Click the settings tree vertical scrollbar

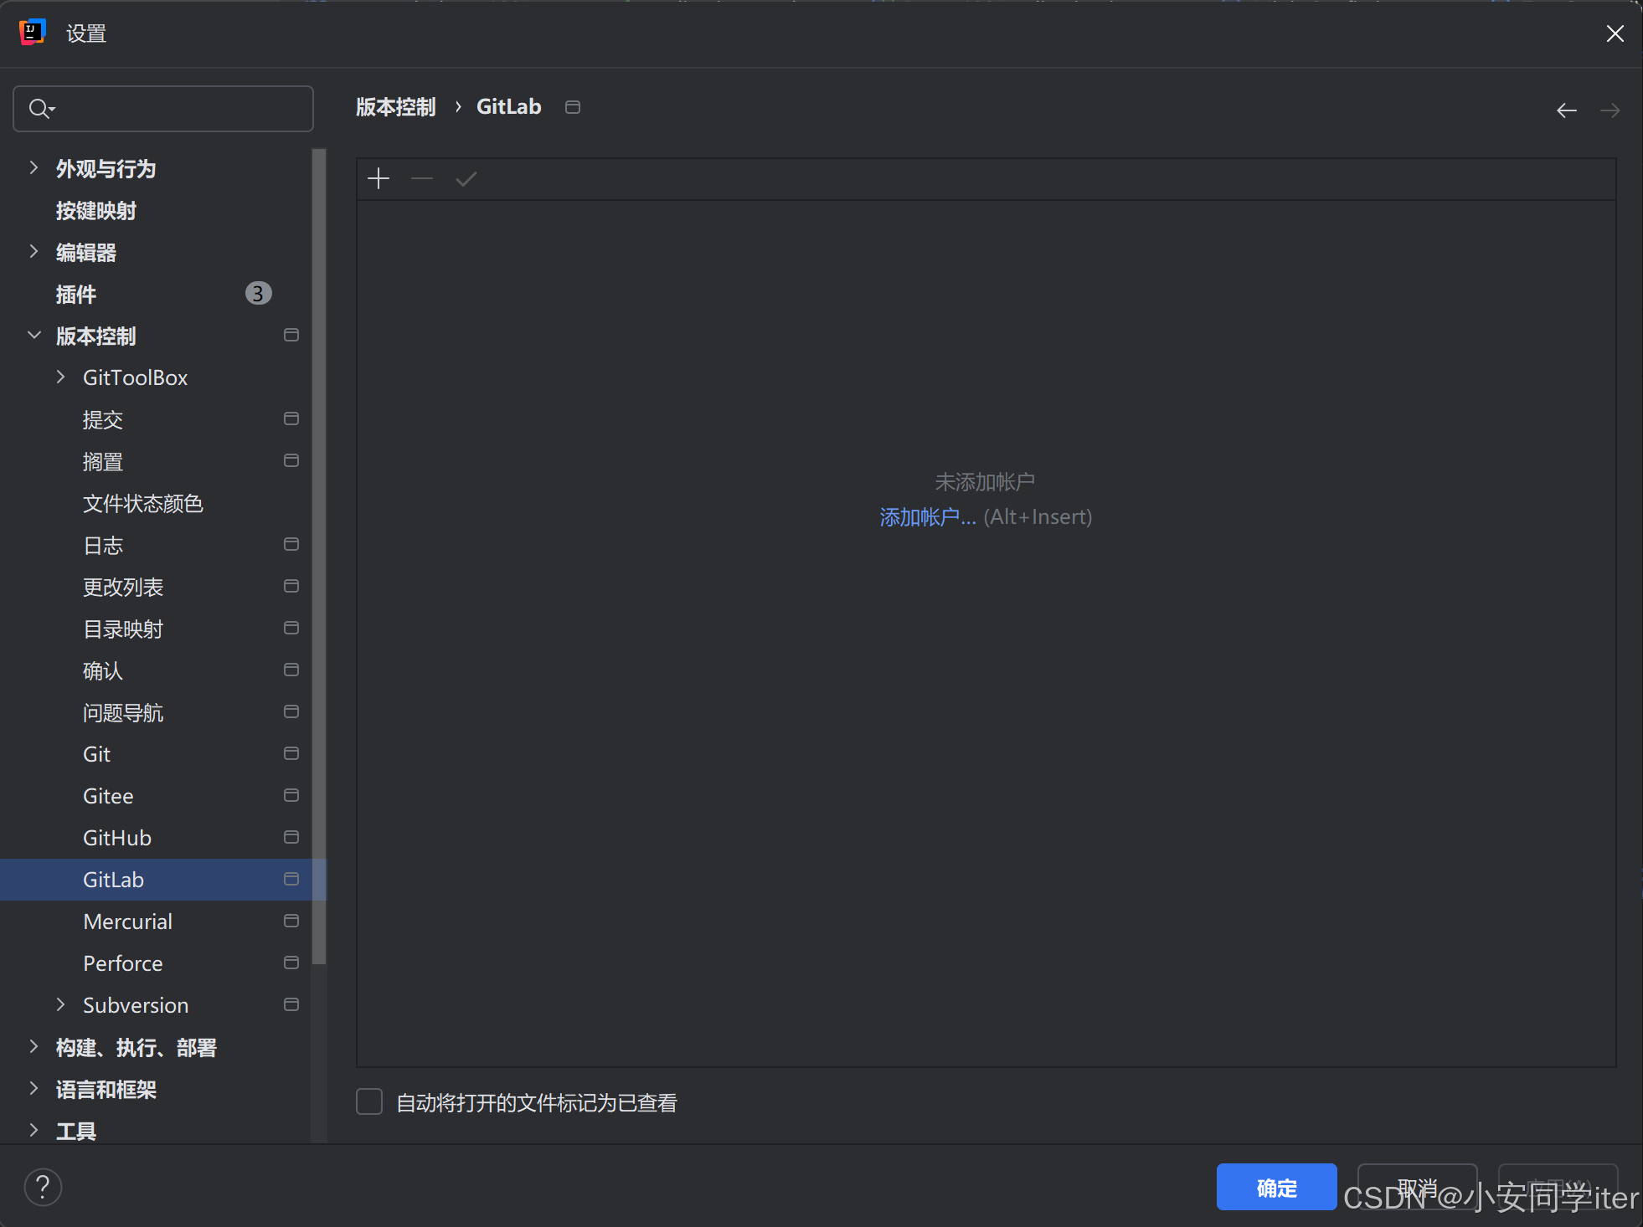[319, 557]
